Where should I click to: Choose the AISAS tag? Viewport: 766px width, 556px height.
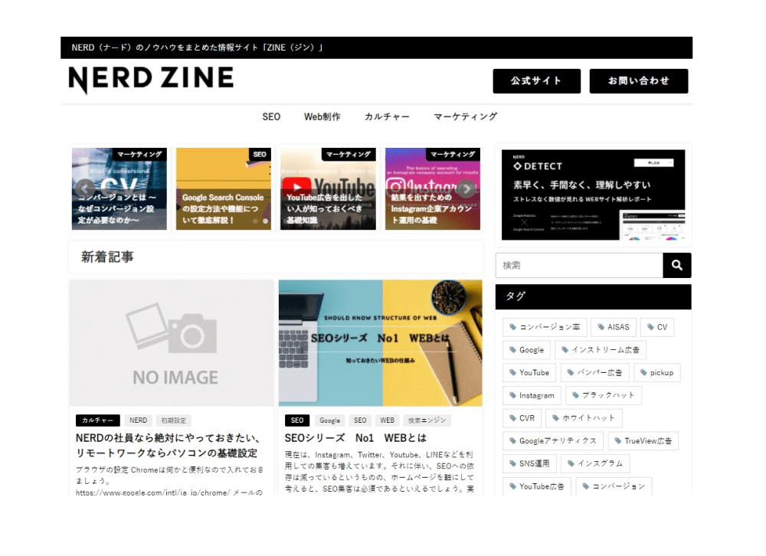[x=613, y=327]
